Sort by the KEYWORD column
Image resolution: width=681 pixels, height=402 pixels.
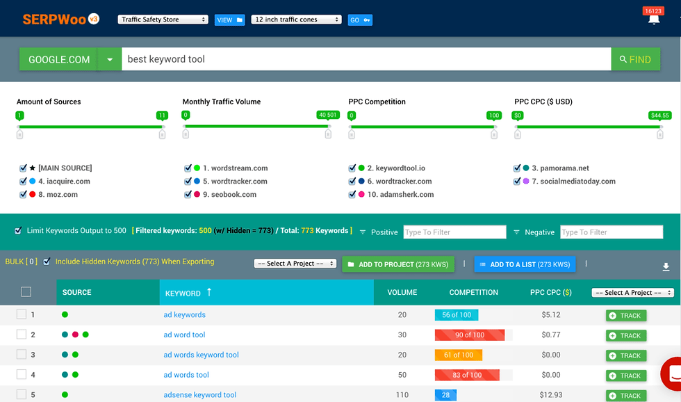[183, 294]
